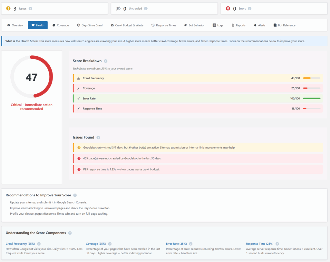Click the Error Rate (25%) link heading
The height and width of the screenshot is (262, 330).
click(176, 244)
